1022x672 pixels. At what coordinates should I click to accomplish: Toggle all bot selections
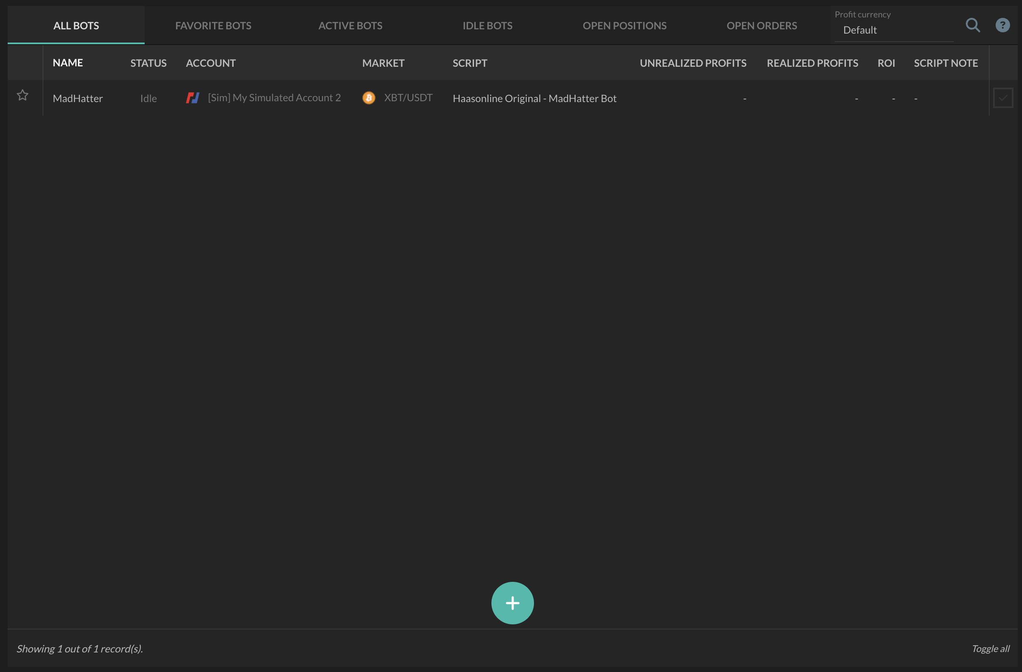(x=991, y=649)
